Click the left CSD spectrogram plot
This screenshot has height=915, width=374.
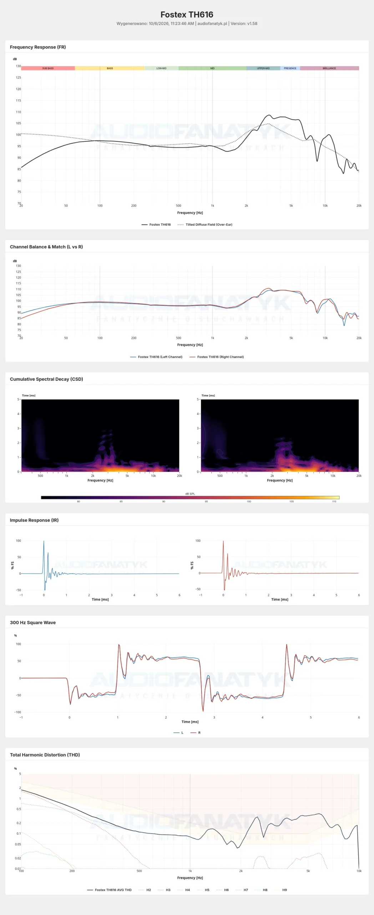[x=100, y=435]
